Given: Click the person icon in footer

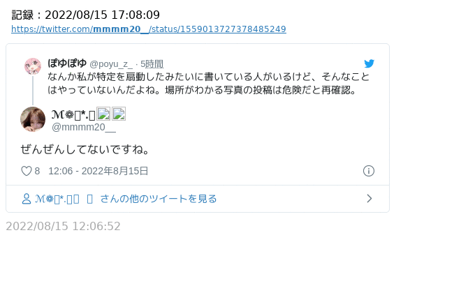Looking at the screenshot, I should [26, 199].
